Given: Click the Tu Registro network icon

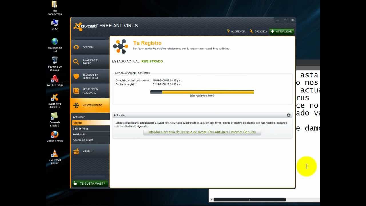Looking at the screenshot, I should 120,46.
